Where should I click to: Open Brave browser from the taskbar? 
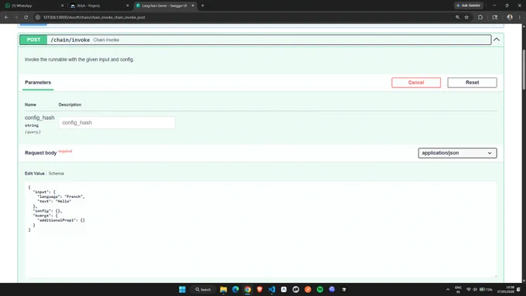[260, 289]
